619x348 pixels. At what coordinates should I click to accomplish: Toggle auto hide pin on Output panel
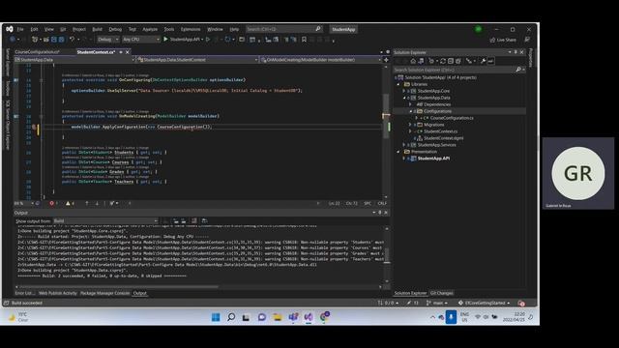[x=380, y=213]
